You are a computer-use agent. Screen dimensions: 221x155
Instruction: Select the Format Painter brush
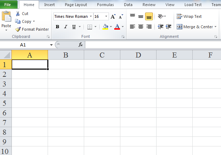(18, 29)
